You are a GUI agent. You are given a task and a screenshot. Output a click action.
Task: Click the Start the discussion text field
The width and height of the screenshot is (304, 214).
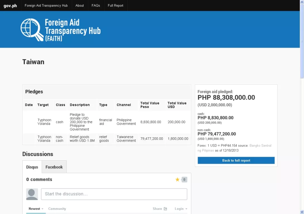pos(114,194)
